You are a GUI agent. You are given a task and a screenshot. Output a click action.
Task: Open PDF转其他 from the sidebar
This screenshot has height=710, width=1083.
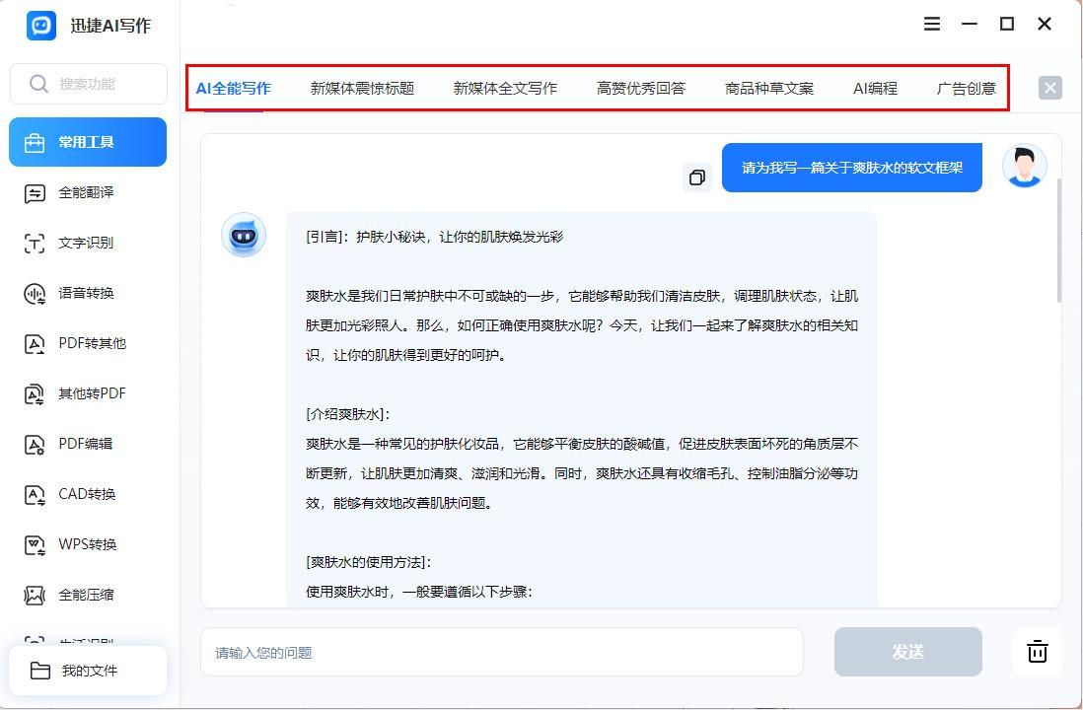tap(88, 344)
